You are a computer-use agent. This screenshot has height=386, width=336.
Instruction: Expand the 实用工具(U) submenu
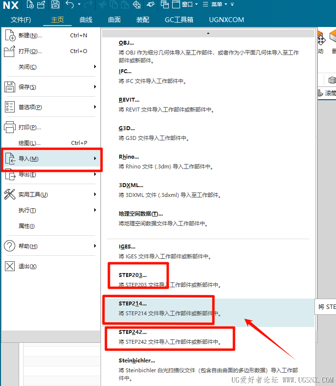click(51, 194)
